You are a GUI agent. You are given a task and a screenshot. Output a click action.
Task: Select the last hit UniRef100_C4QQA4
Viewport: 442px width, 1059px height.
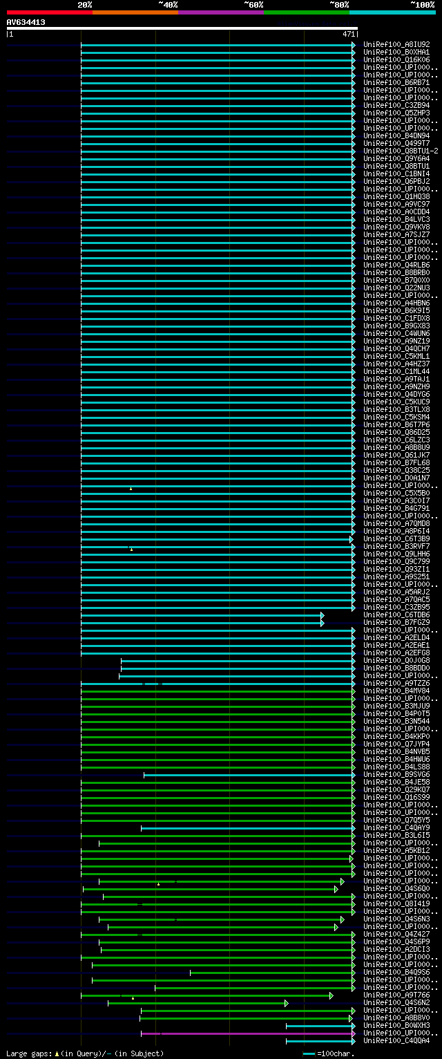[396, 1040]
